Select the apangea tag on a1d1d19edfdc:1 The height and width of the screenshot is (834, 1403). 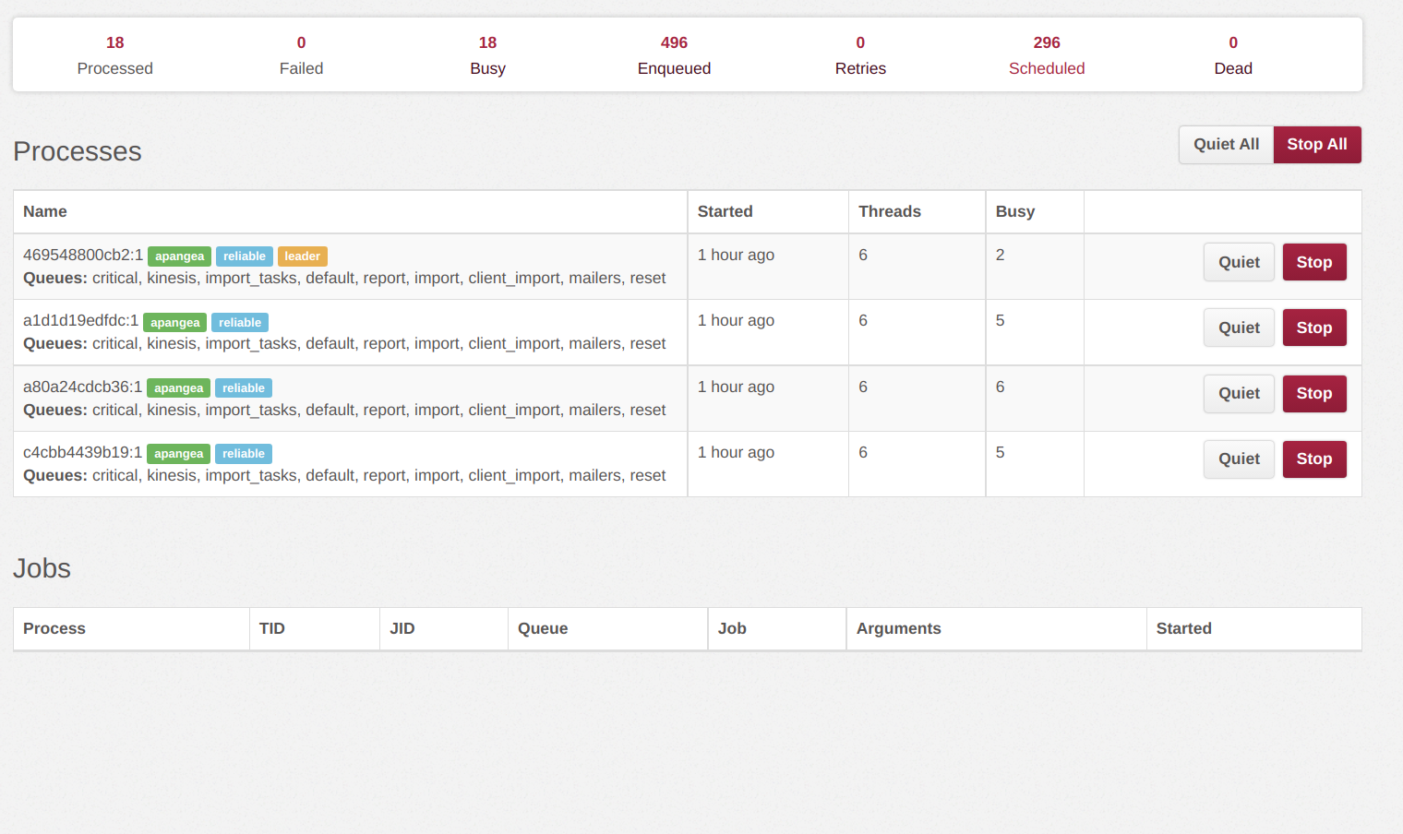[x=175, y=322]
